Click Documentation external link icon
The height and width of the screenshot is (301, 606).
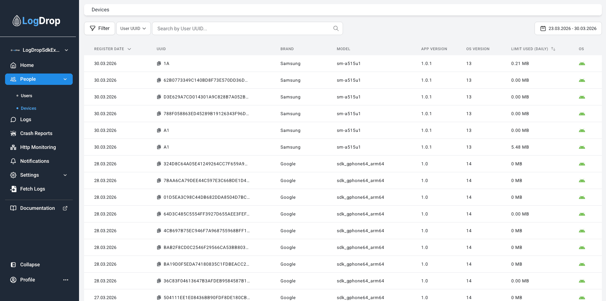coord(65,208)
